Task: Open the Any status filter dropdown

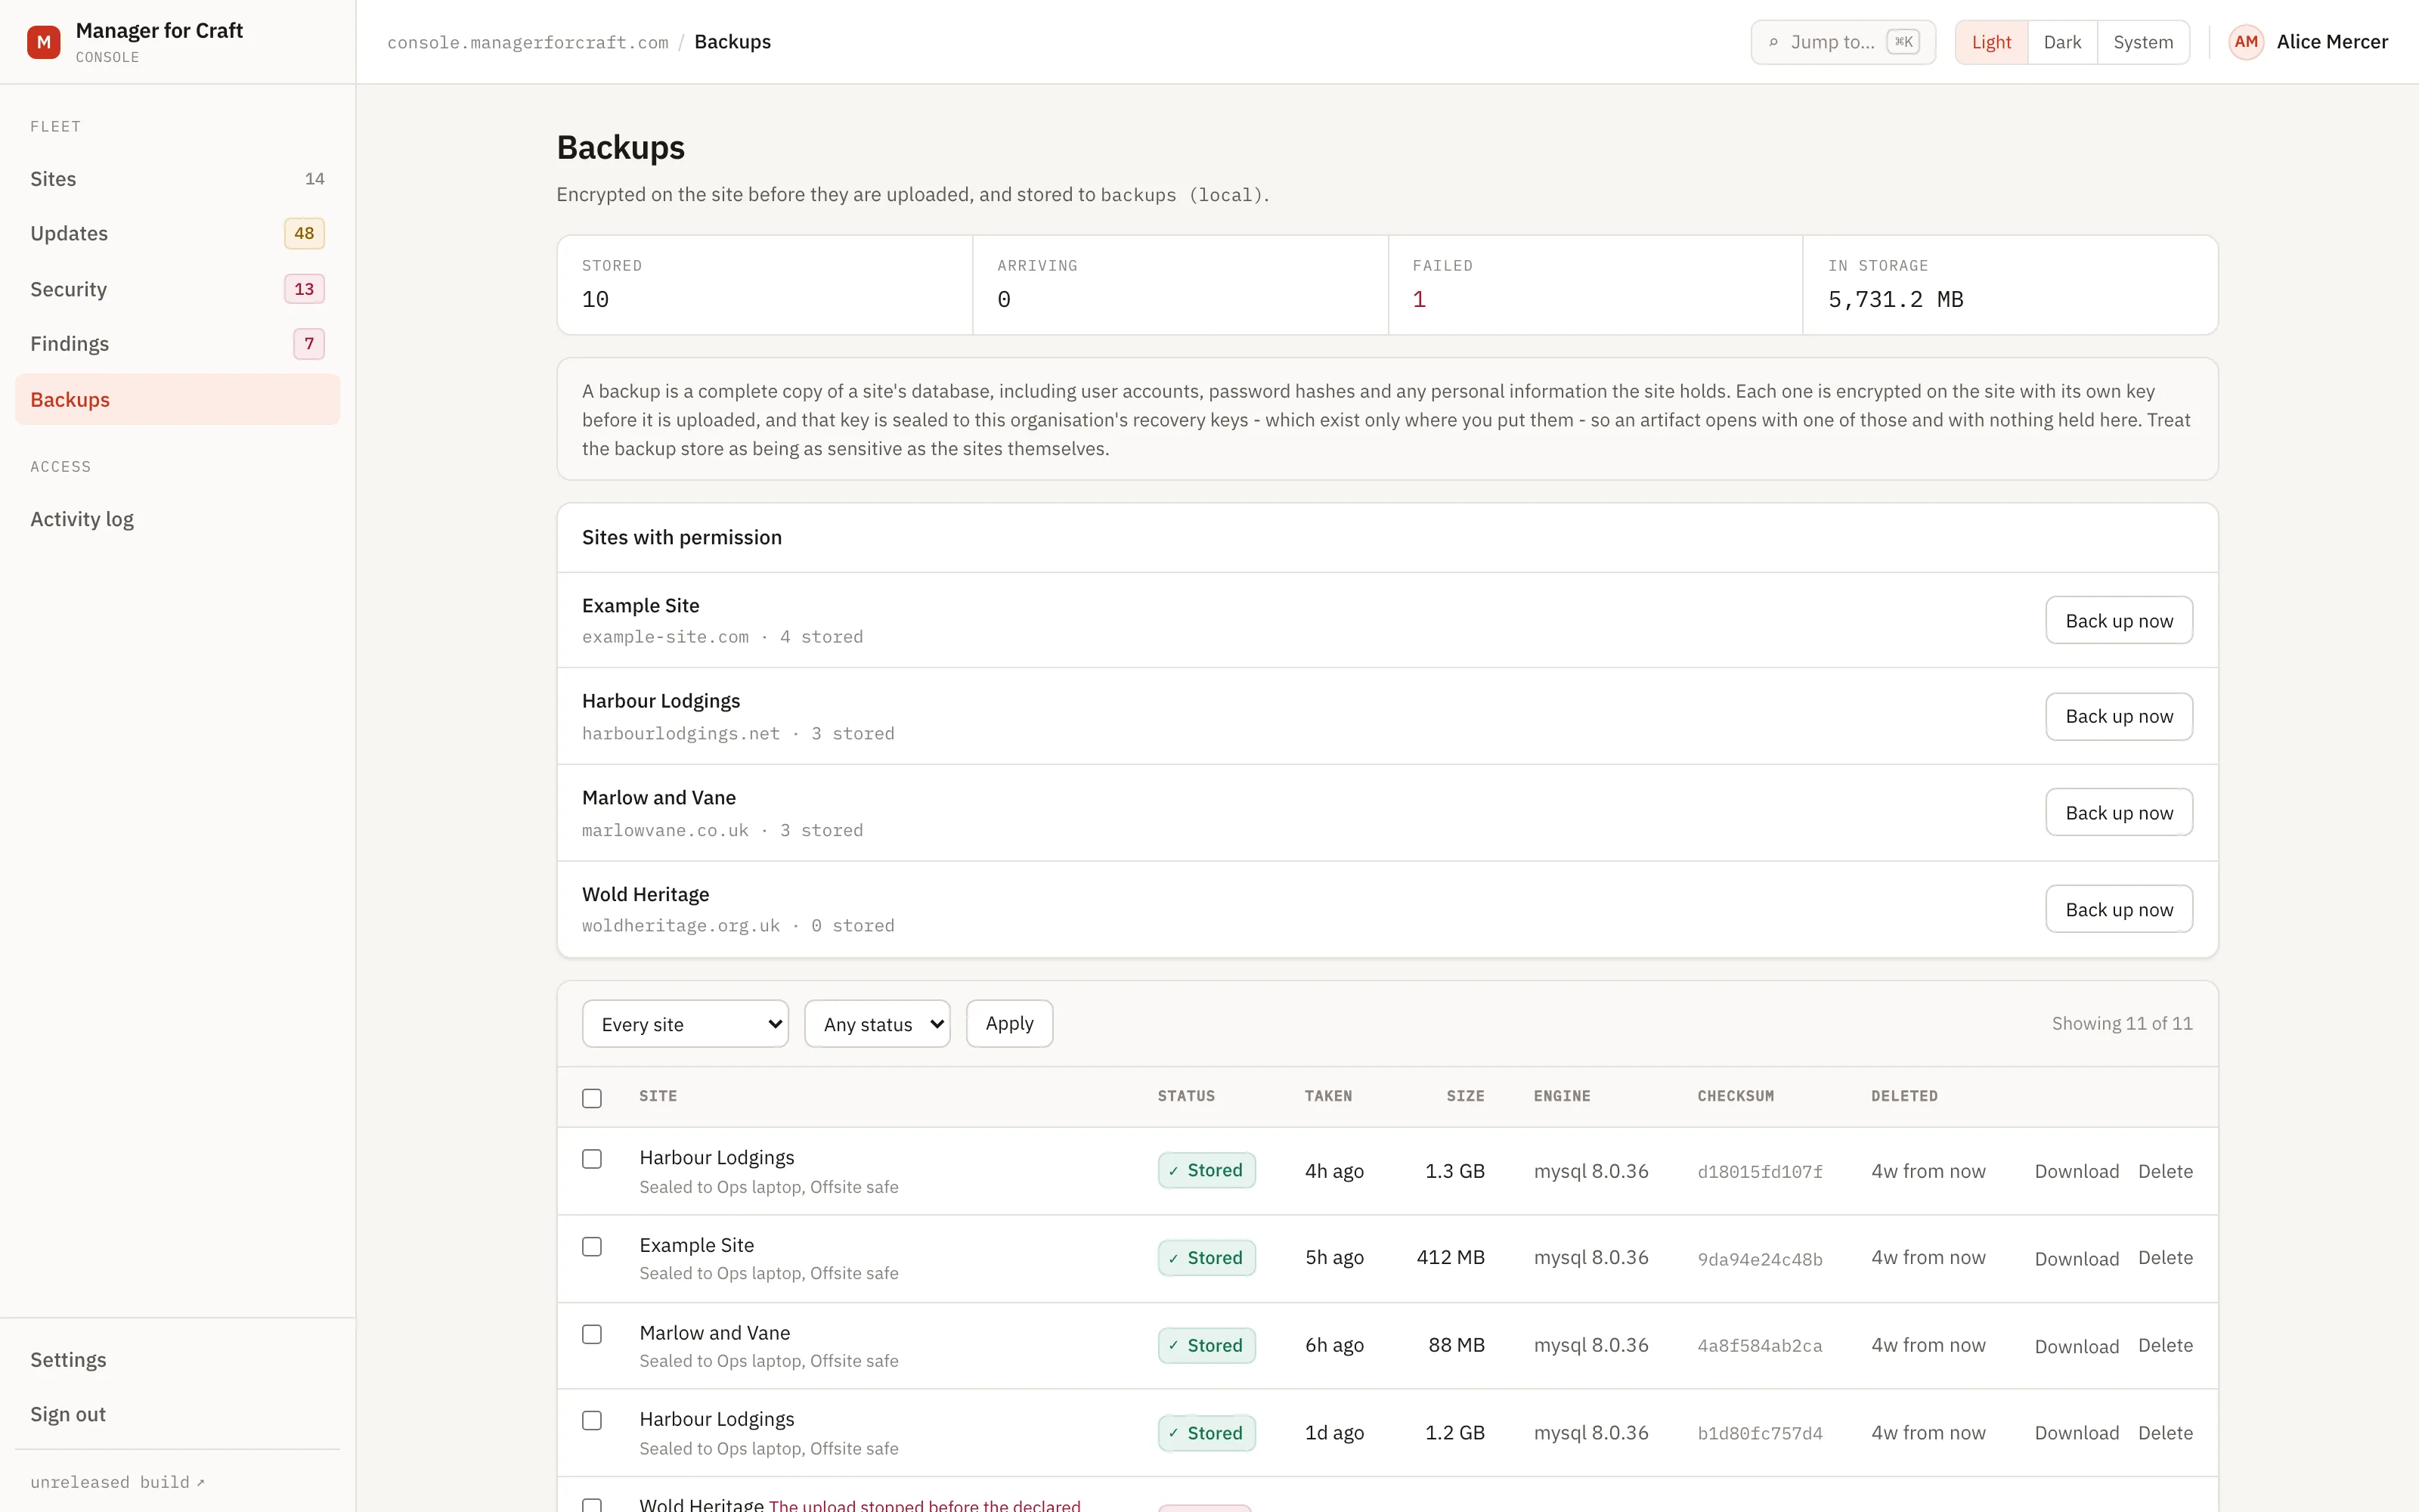Action: 877,1024
